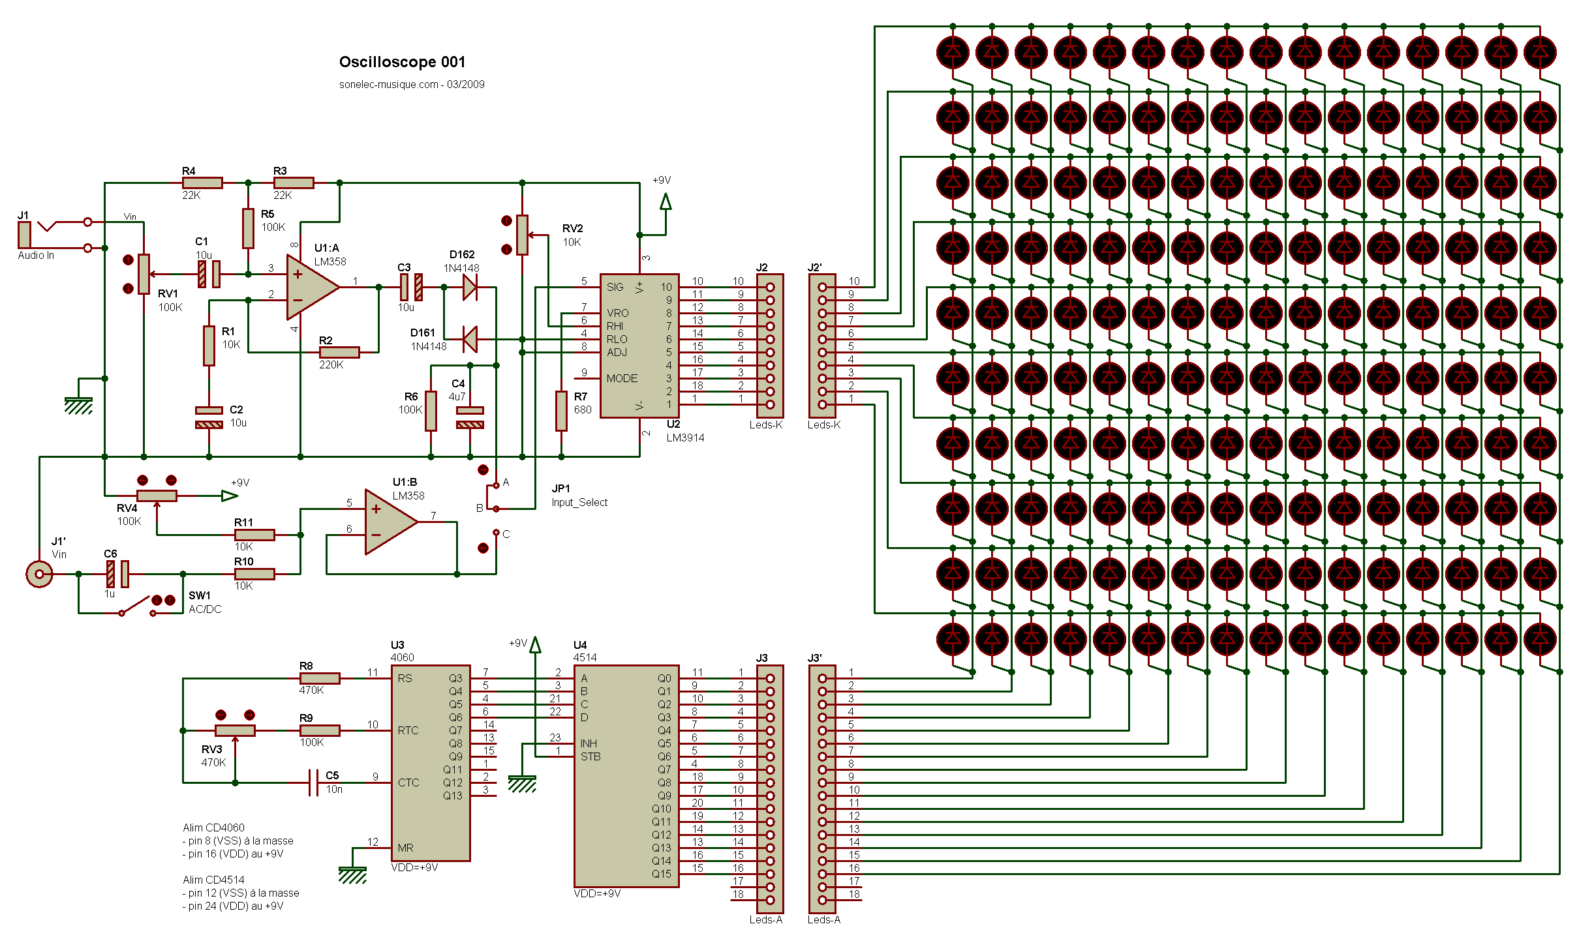Click the R7 680 resistor symbol
This screenshot has height=939, width=1579.
[x=561, y=411]
